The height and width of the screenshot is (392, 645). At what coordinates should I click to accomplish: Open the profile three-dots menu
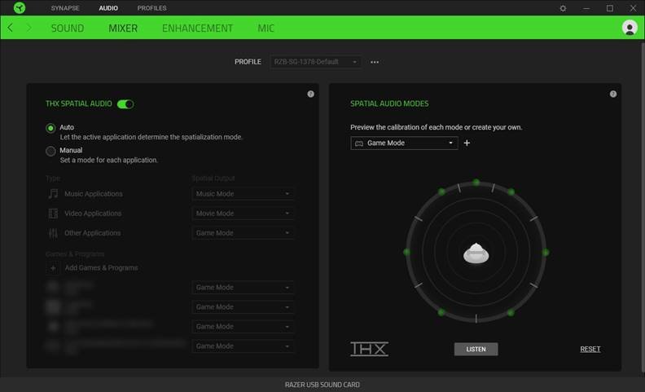point(375,62)
